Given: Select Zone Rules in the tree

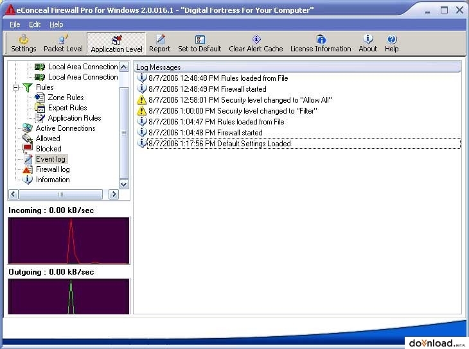Looking at the screenshot, I should [66, 98].
